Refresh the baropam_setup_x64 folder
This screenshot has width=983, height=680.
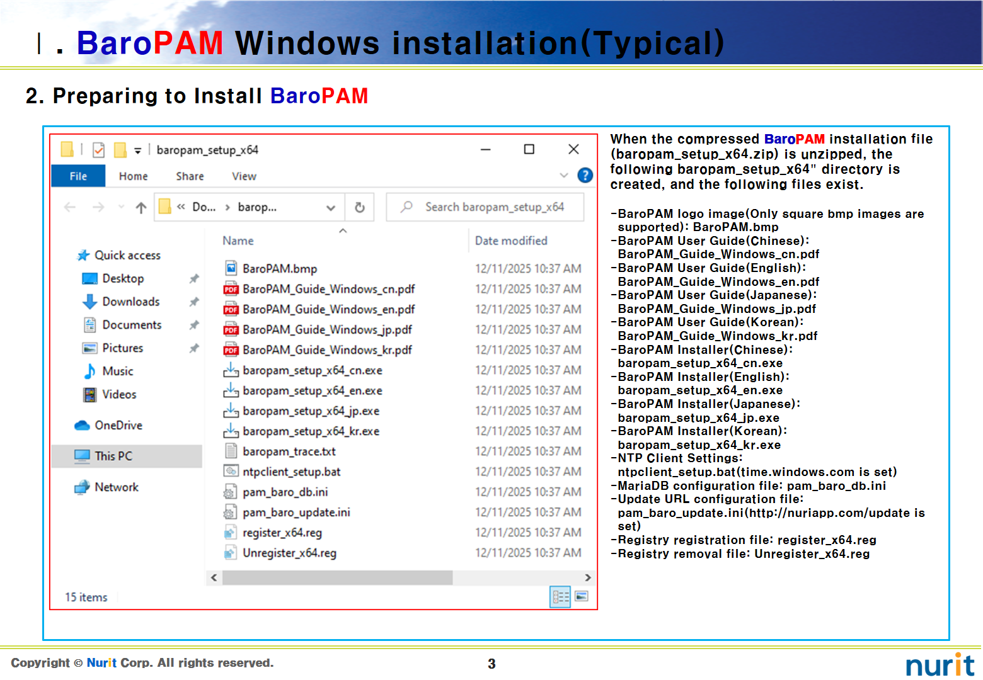[x=360, y=207]
